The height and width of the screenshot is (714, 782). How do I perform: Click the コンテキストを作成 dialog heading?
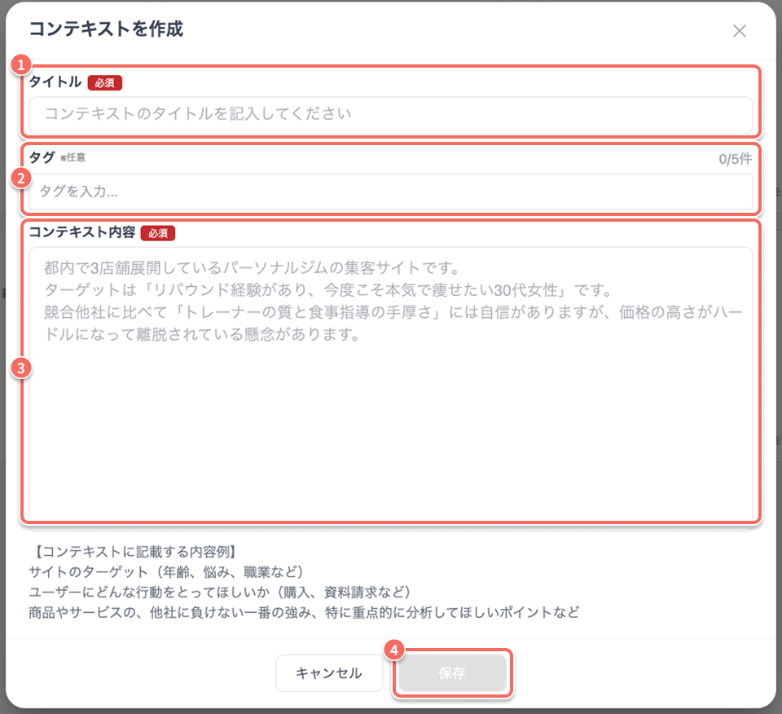[x=106, y=29]
